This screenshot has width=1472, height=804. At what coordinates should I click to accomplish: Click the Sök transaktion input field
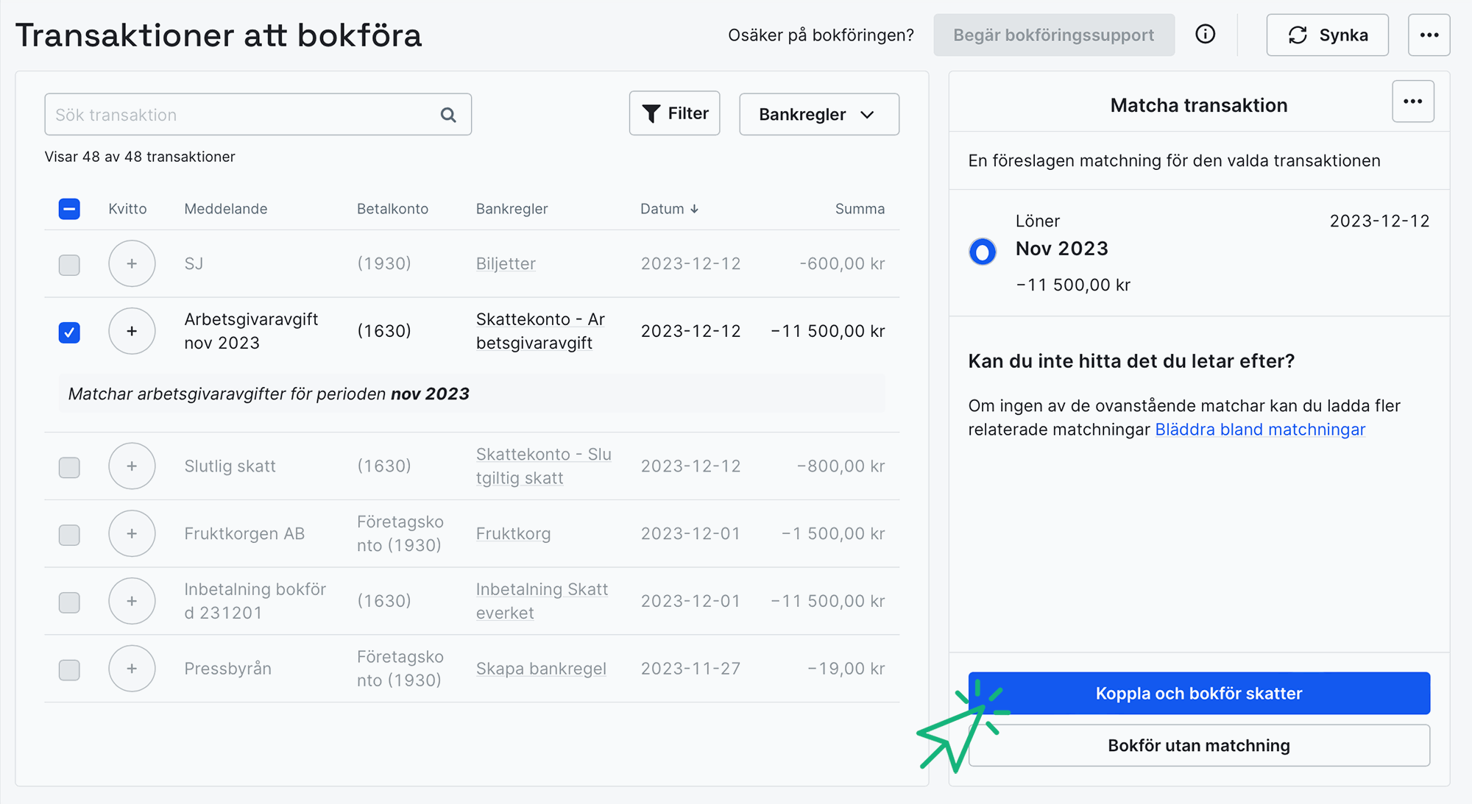click(x=221, y=115)
